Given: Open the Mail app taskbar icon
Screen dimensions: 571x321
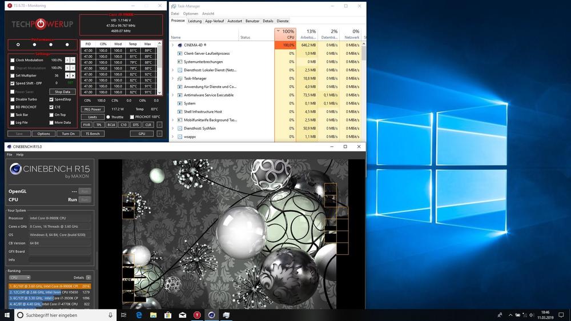Looking at the screenshot, I should [182, 315].
